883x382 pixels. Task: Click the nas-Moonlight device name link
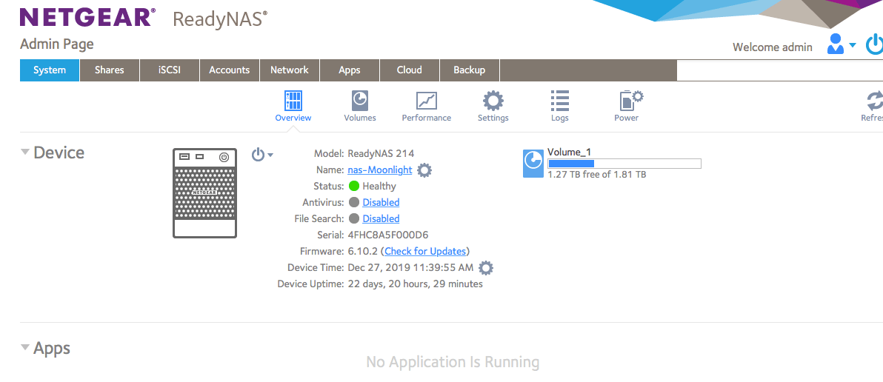tap(379, 170)
